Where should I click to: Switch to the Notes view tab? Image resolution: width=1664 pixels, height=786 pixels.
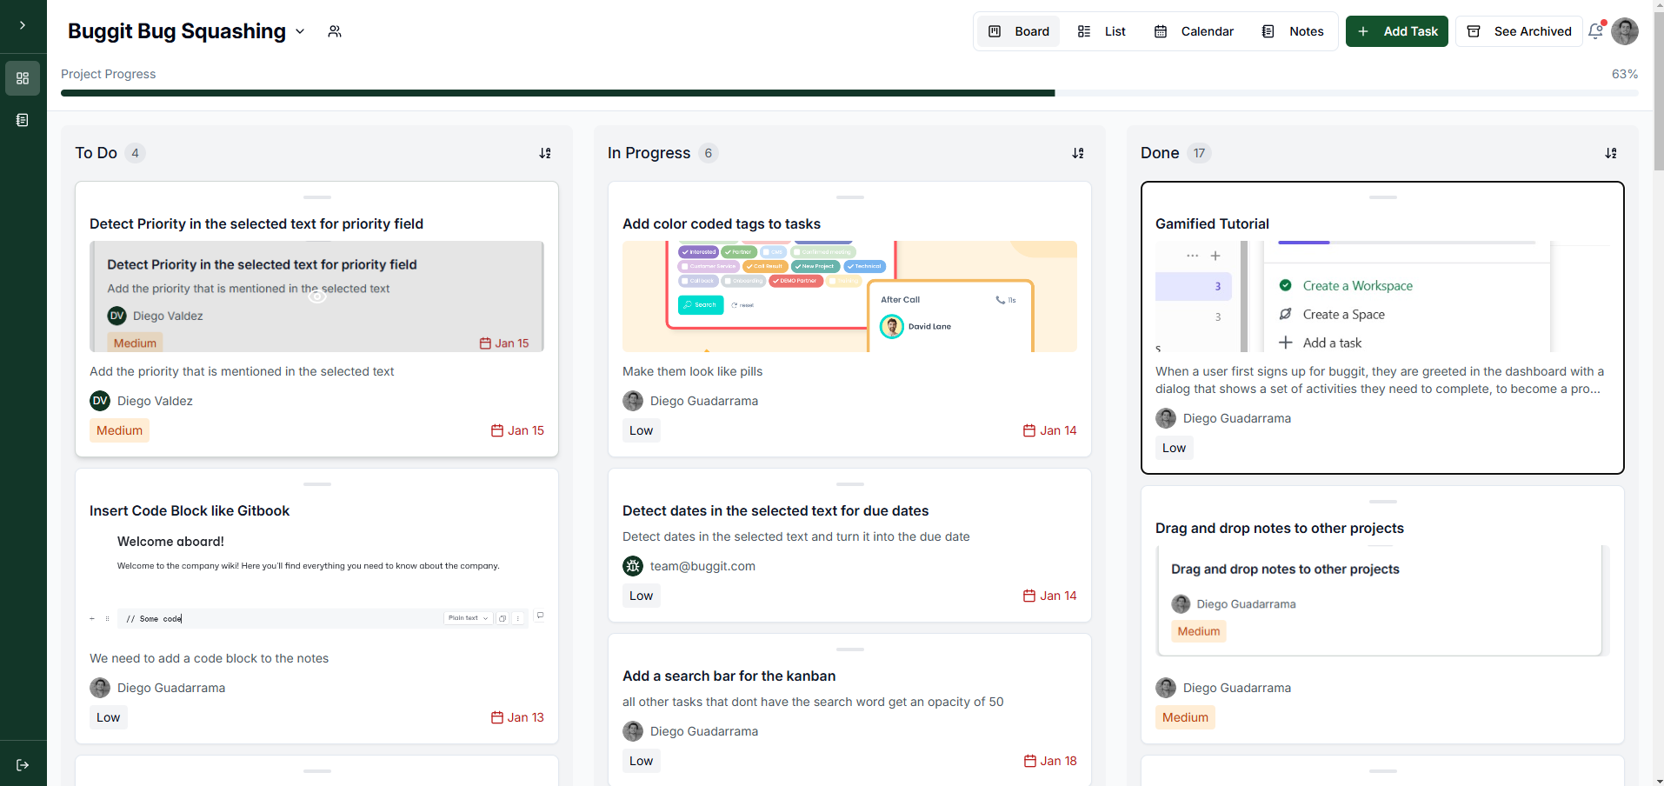[x=1293, y=31]
